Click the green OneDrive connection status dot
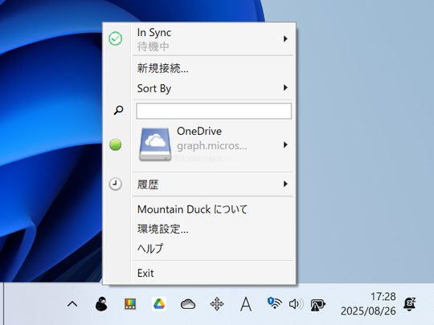The image size is (434, 325). [116, 144]
